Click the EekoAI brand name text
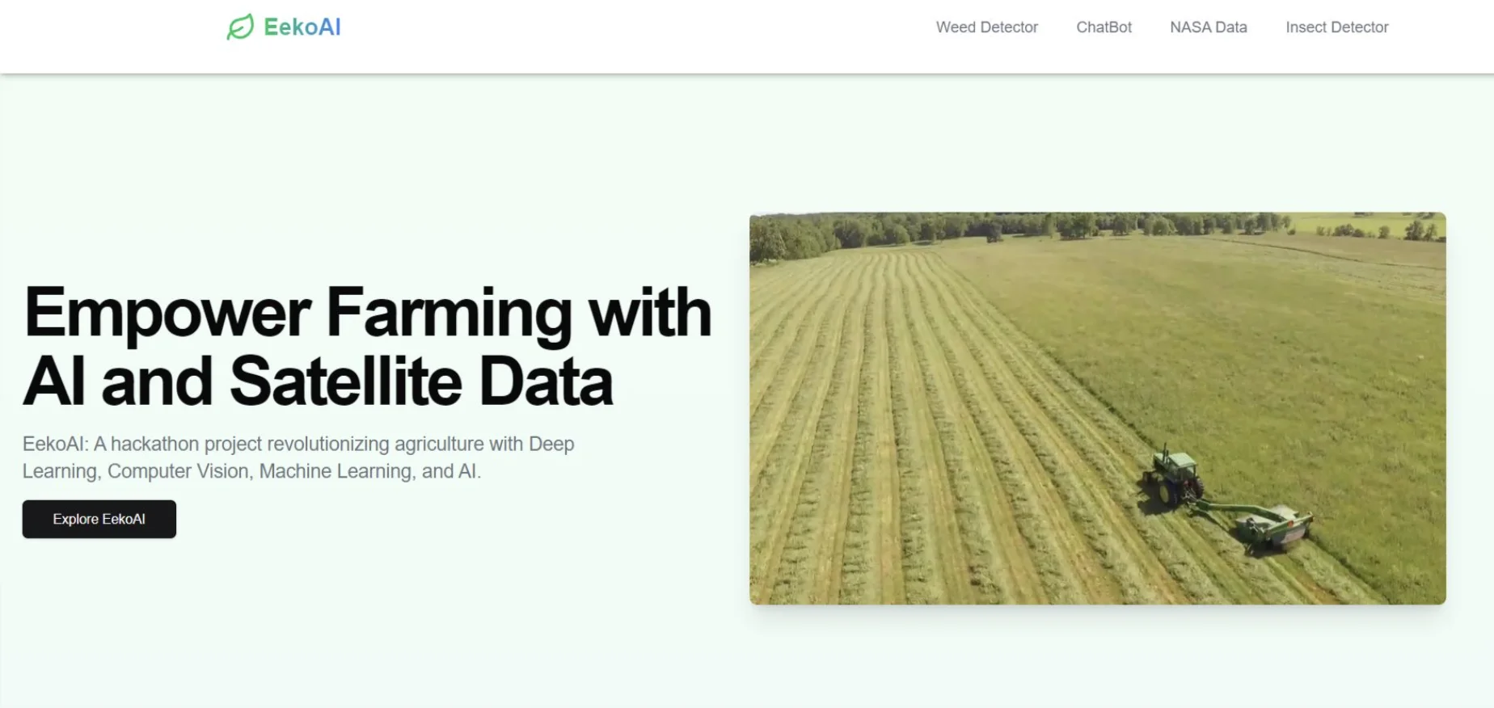 [302, 27]
